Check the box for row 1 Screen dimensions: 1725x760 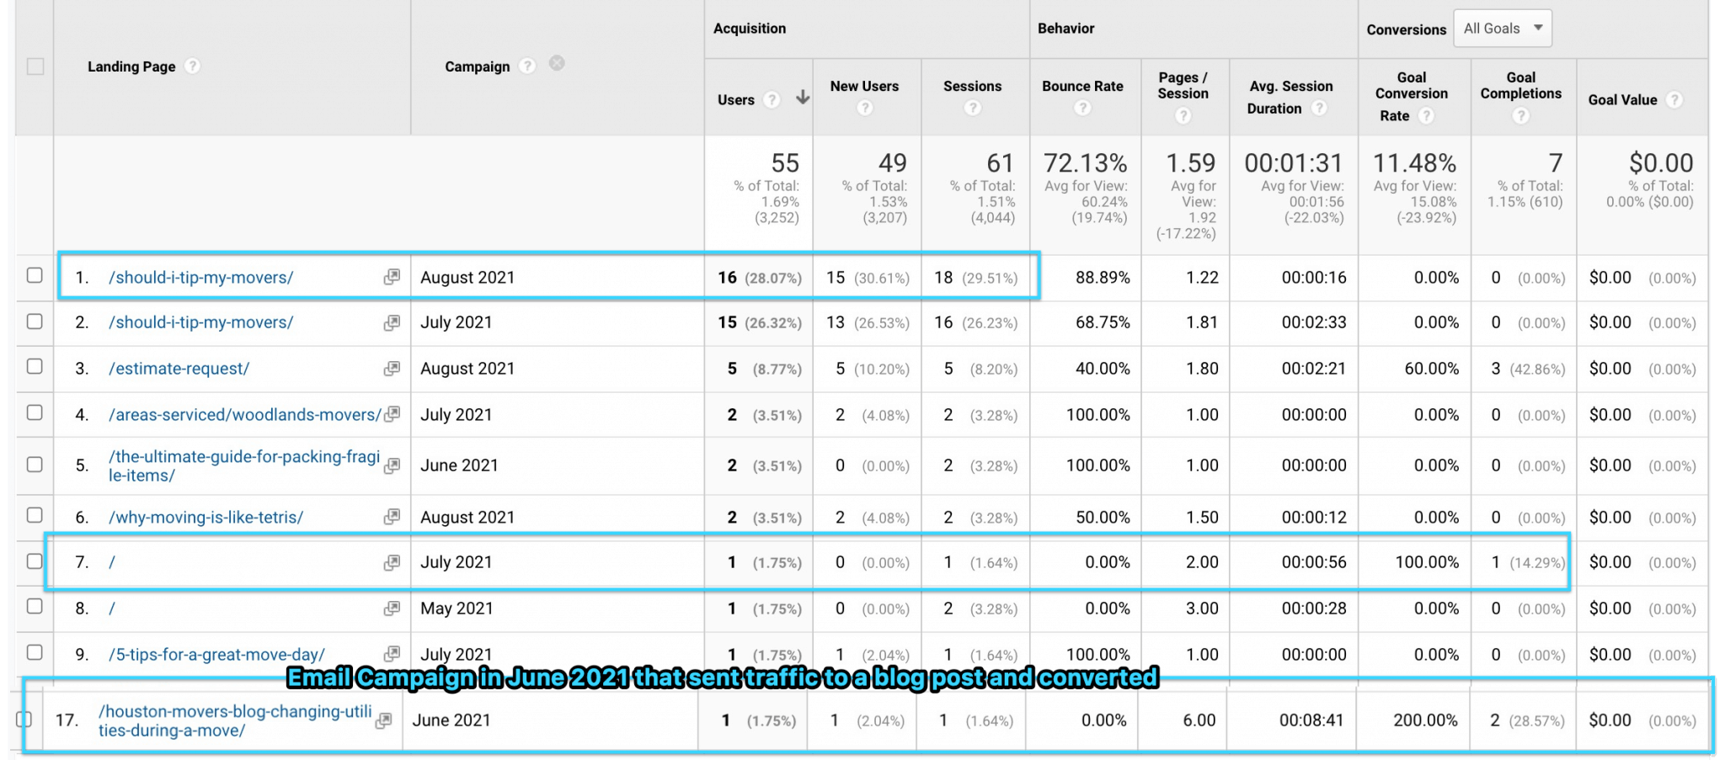click(35, 276)
